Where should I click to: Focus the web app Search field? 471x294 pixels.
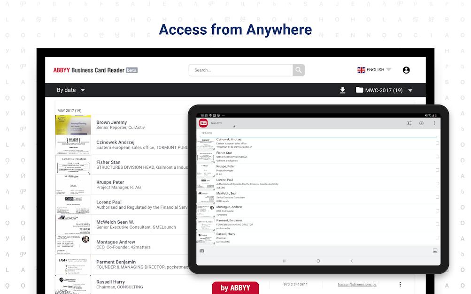tap(241, 70)
